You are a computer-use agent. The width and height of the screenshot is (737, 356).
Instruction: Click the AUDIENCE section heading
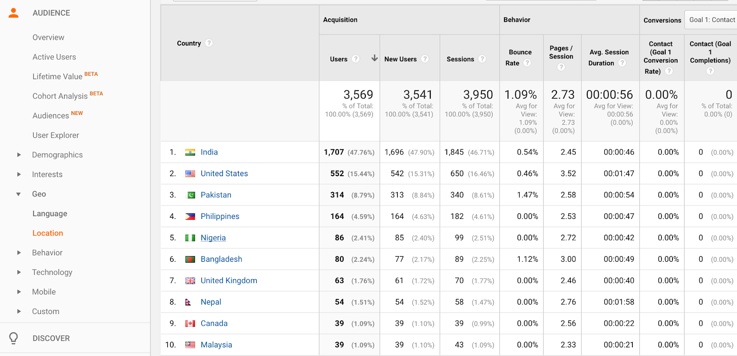tap(51, 13)
